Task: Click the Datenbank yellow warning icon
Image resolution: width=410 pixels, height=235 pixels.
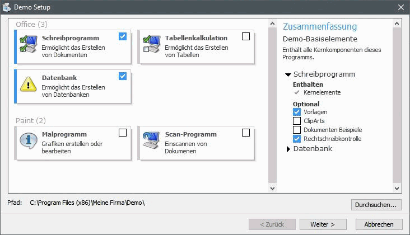Action: click(x=28, y=84)
